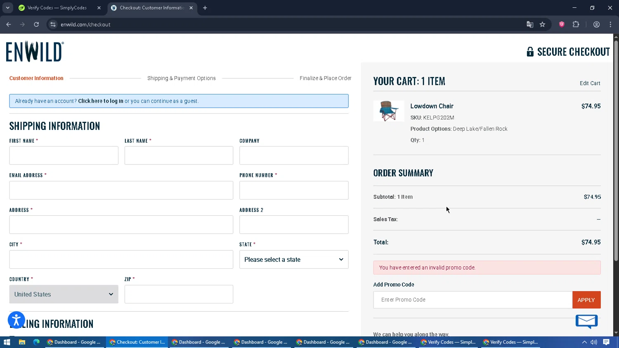619x348 pixels.
Task: Open the extensions puzzle icon
Action: 576,24
